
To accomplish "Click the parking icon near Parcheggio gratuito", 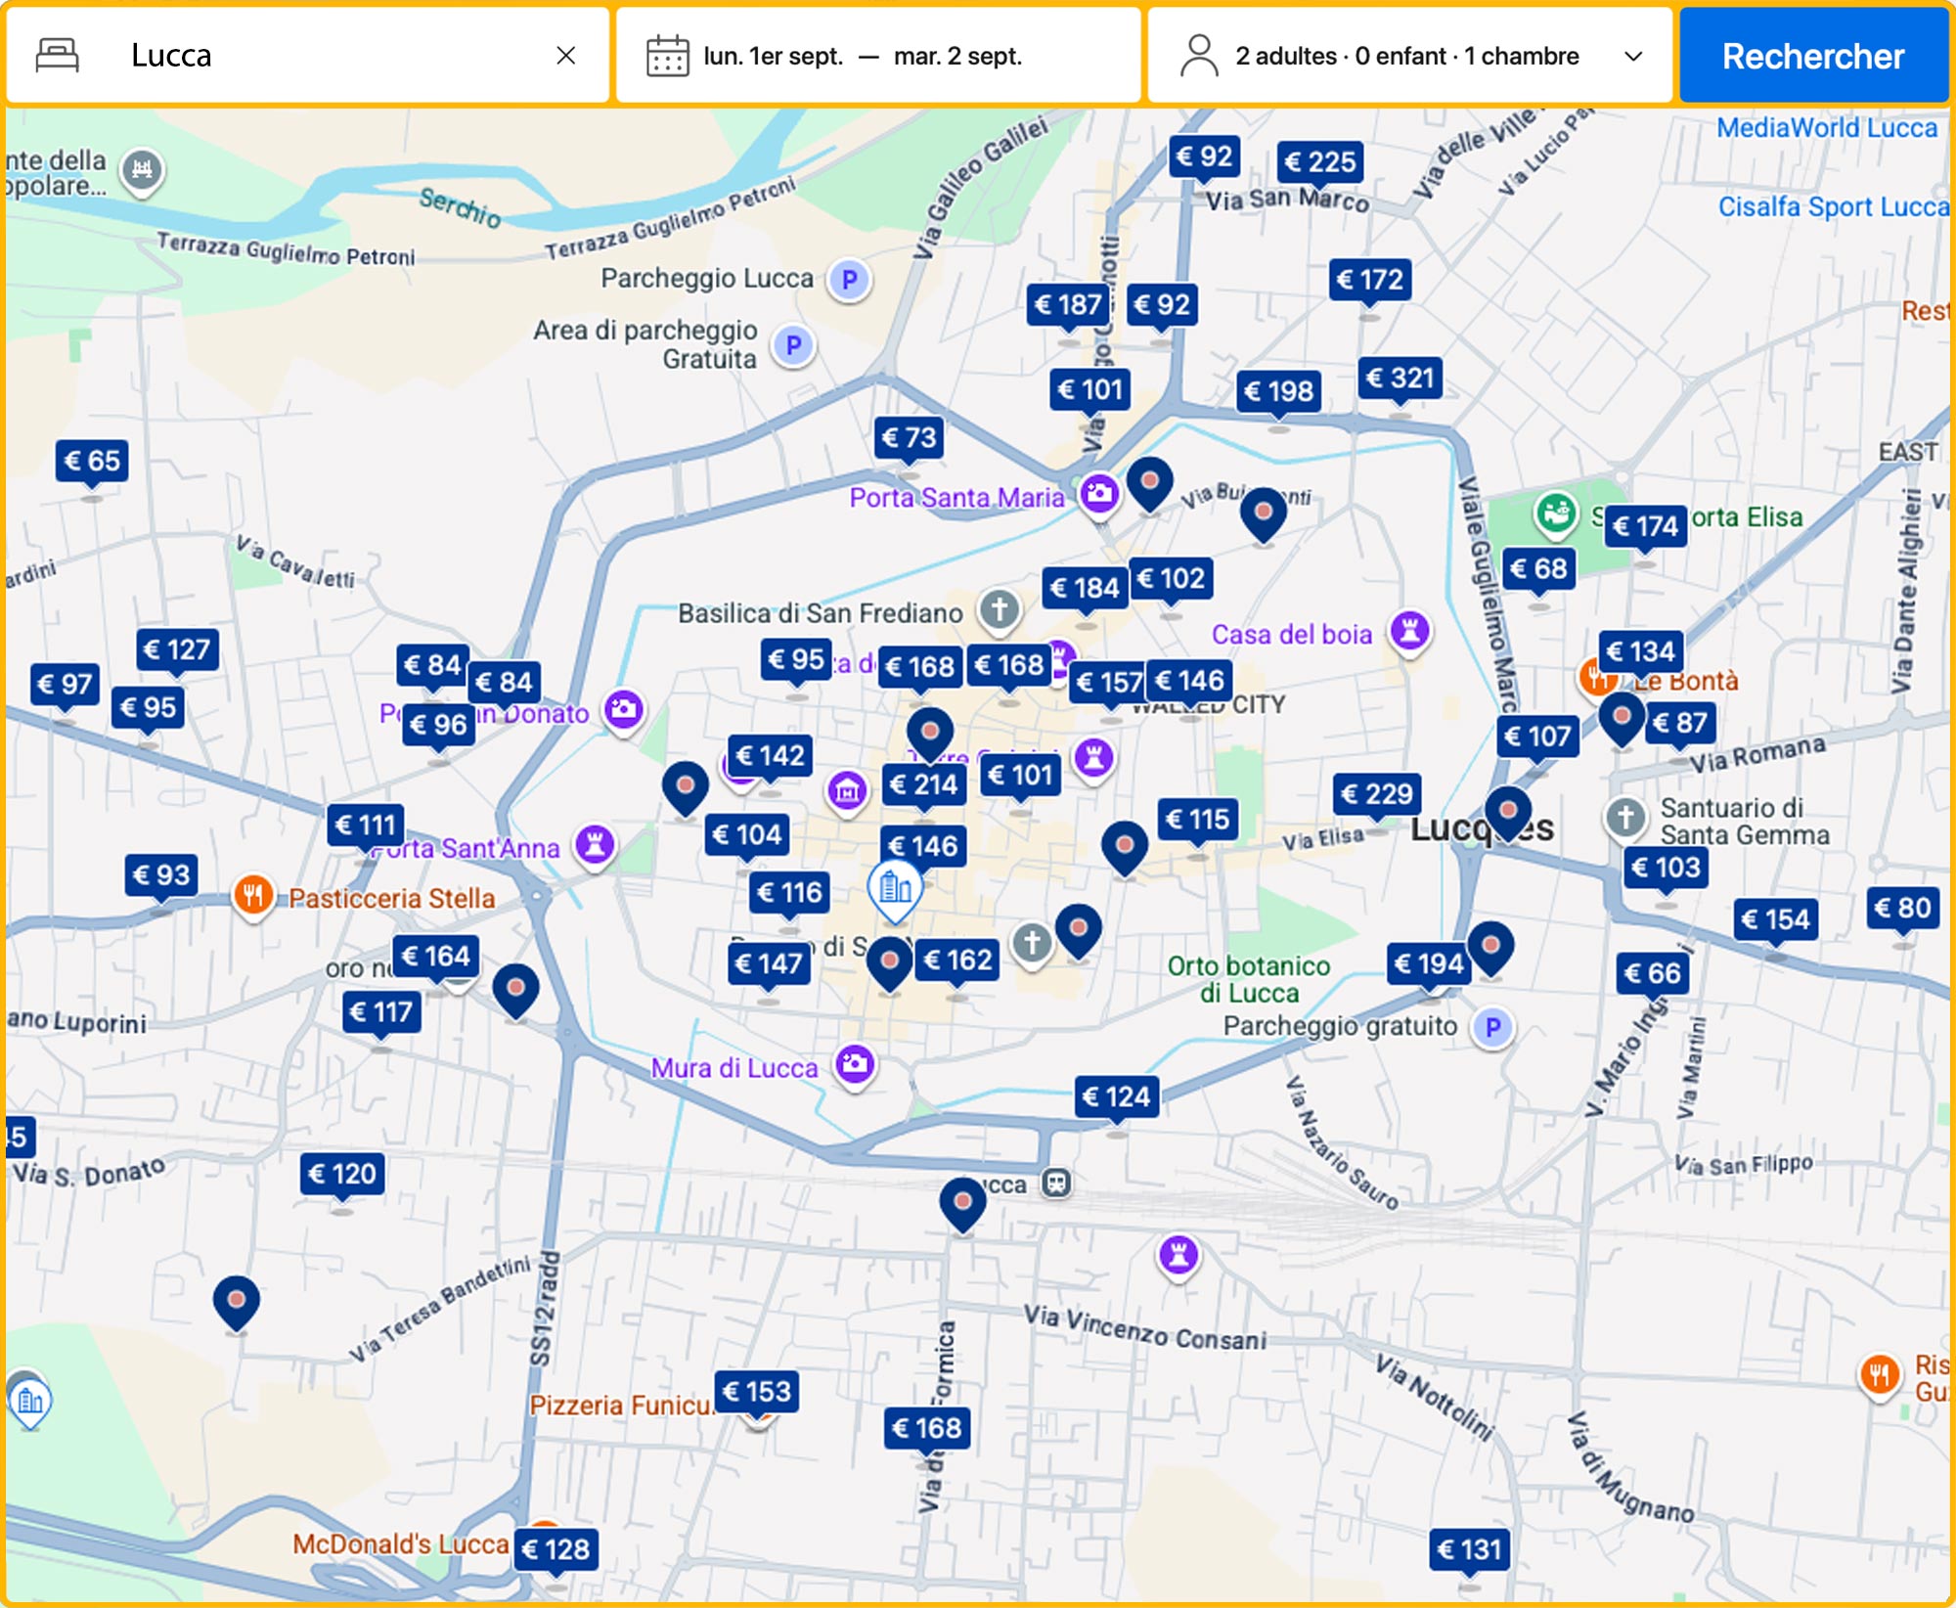I will (x=1492, y=1028).
